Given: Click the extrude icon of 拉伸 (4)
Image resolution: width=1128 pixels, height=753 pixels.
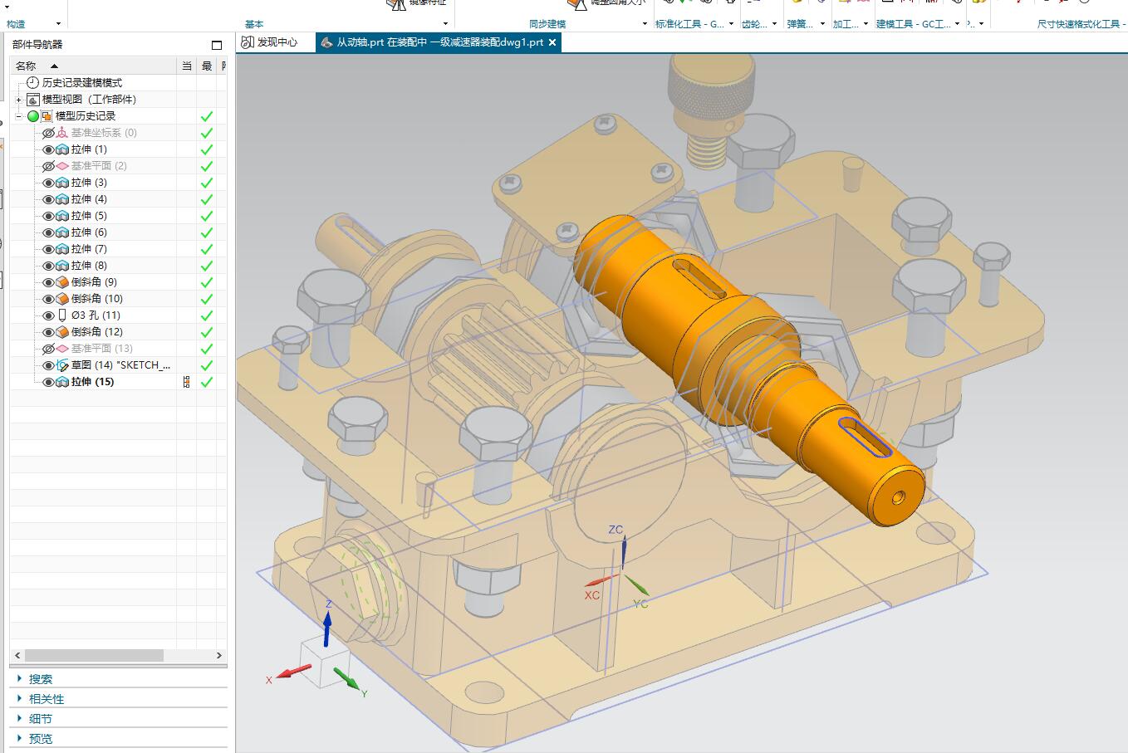Looking at the screenshot, I should pos(62,199).
